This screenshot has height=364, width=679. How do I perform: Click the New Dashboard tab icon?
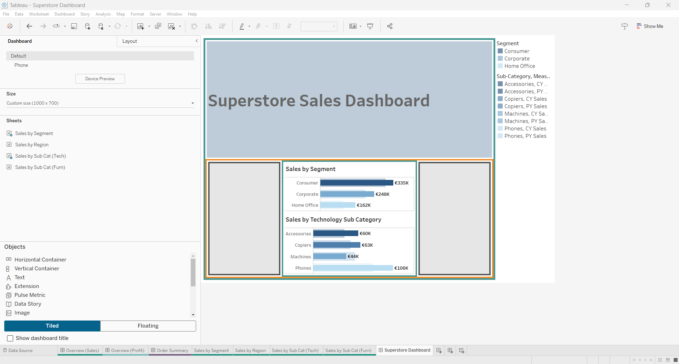point(450,351)
